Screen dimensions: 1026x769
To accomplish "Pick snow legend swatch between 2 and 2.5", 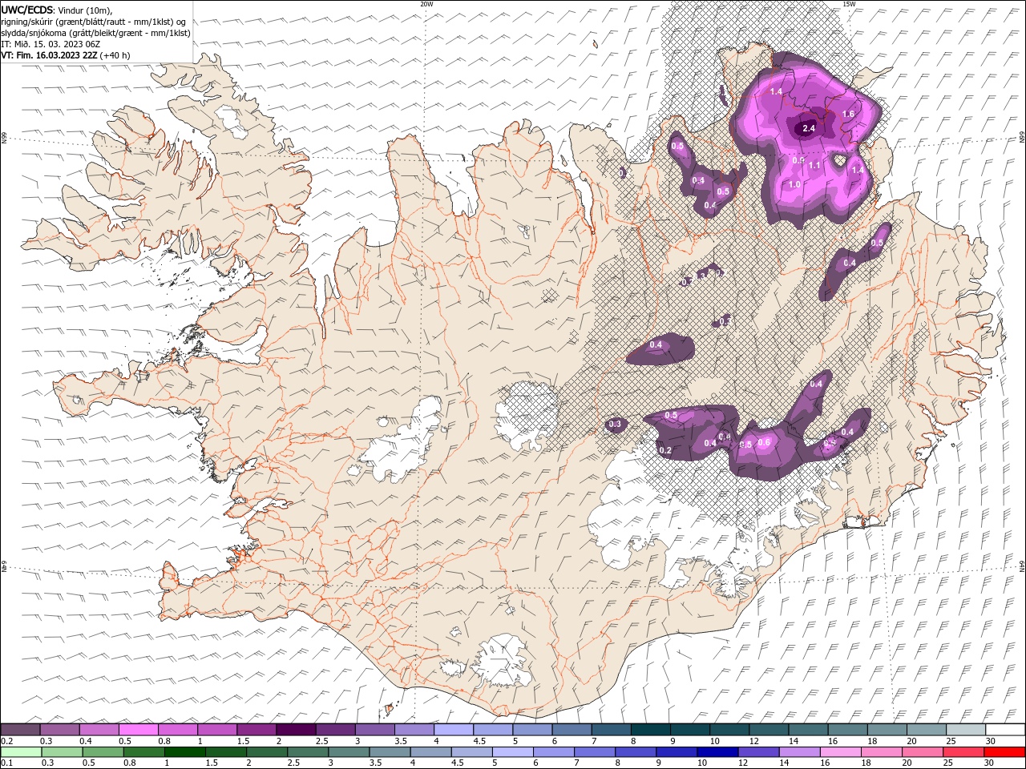I will coord(296,730).
